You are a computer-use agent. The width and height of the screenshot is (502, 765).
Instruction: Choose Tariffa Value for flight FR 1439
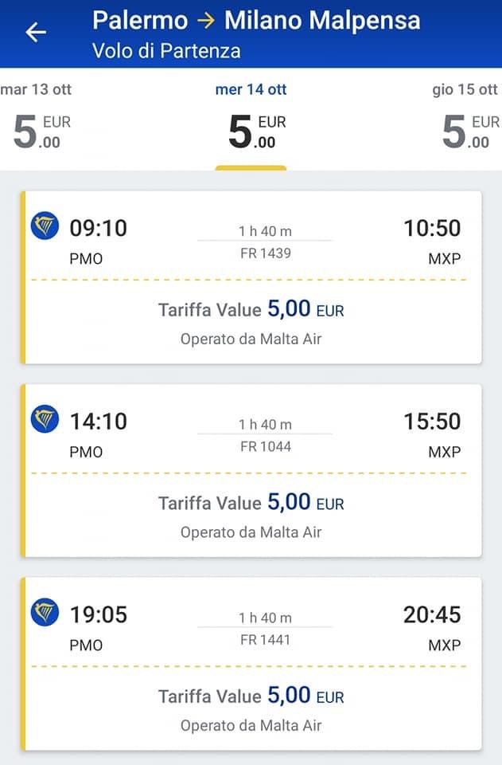pyautogui.click(x=251, y=309)
